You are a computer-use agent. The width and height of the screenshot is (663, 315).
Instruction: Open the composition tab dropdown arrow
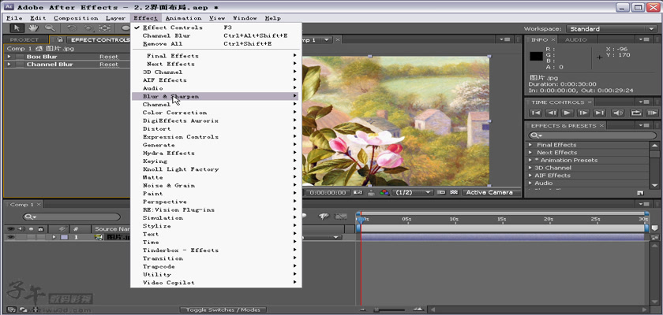click(327, 39)
